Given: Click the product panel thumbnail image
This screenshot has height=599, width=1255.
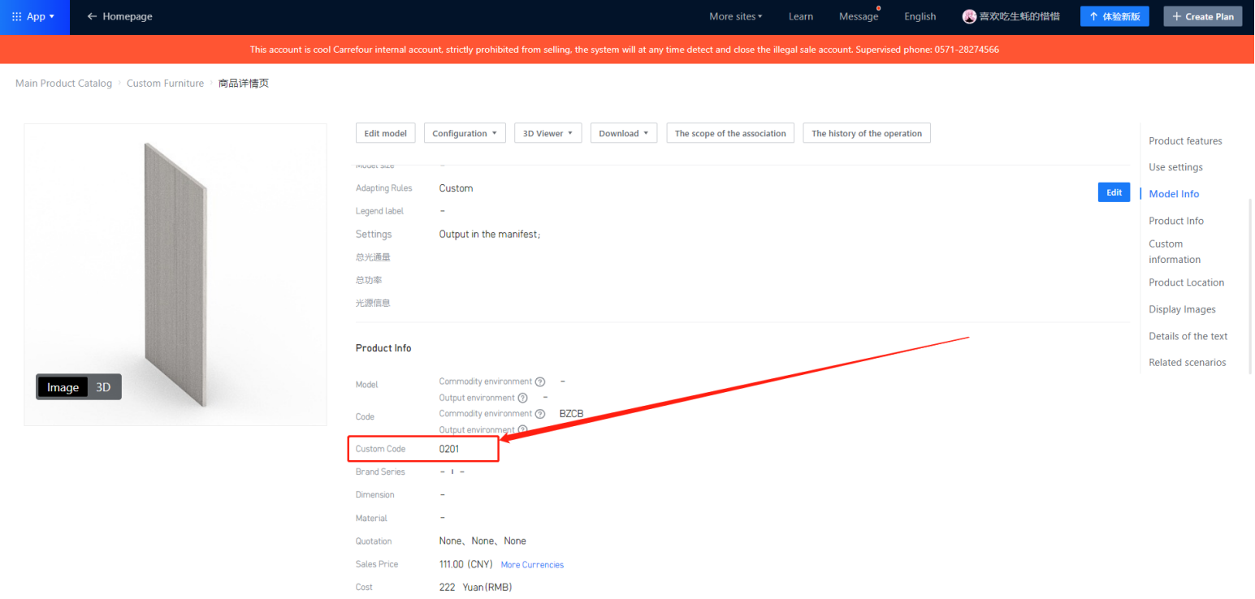Looking at the screenshot, I should pyautogui.click(x=175, y=272).
